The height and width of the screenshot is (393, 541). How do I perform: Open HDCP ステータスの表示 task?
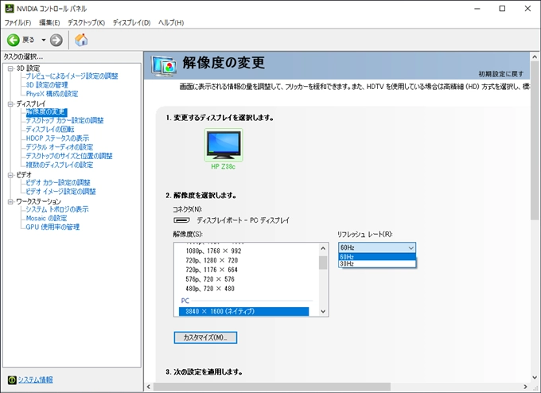pos(57,138)
